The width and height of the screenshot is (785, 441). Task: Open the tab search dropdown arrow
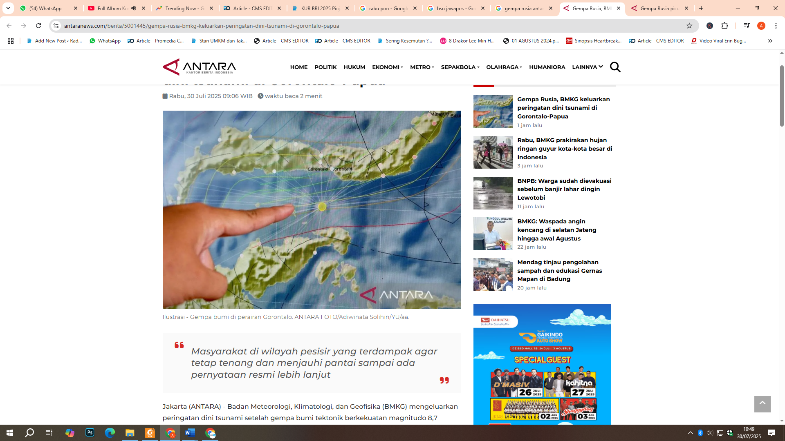tap(8, 8)
